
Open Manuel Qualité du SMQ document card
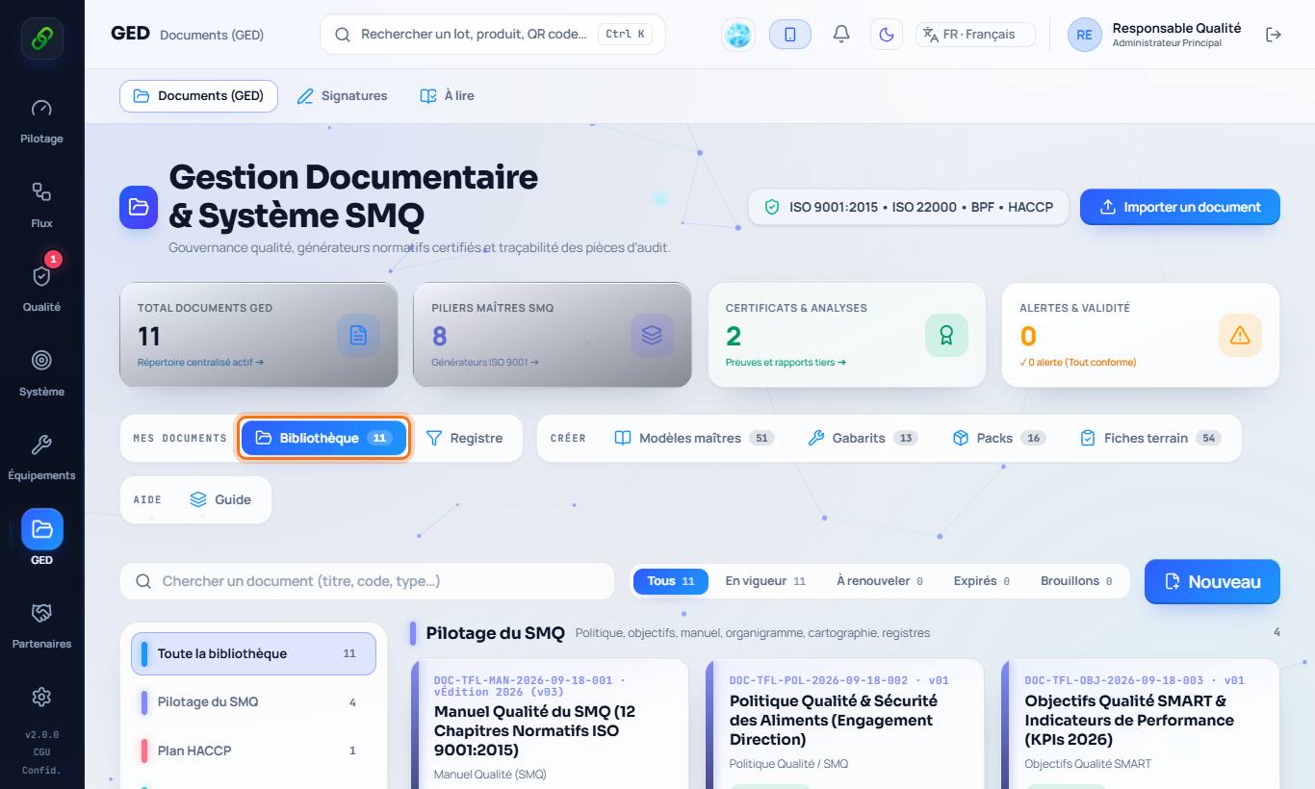coord(550,724)
